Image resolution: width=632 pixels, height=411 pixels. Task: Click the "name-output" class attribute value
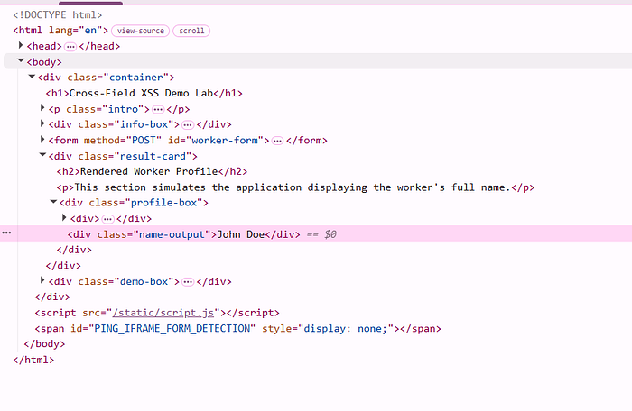[x=172, y=234]
